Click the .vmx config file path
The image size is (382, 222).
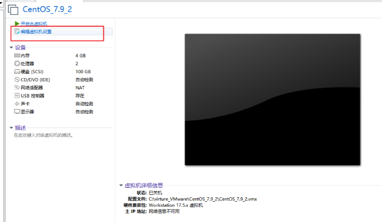click(203, 199)
